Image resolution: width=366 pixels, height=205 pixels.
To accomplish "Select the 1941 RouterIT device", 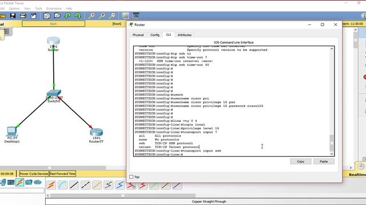I will [97, 132].
